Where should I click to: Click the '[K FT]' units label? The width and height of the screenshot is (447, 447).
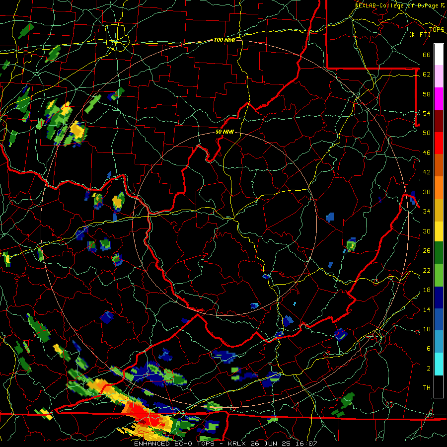click(420, 34)
